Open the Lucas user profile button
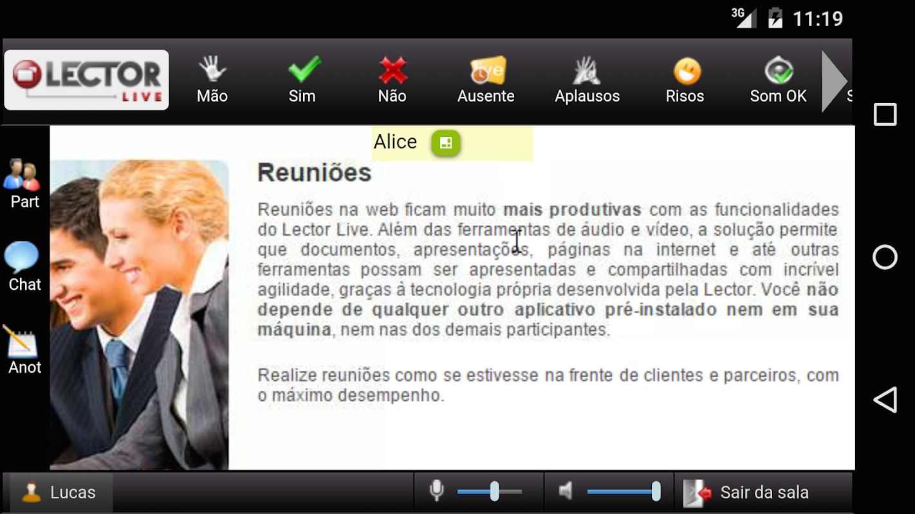This screenshot has width=915, height=514. point(59,492)
